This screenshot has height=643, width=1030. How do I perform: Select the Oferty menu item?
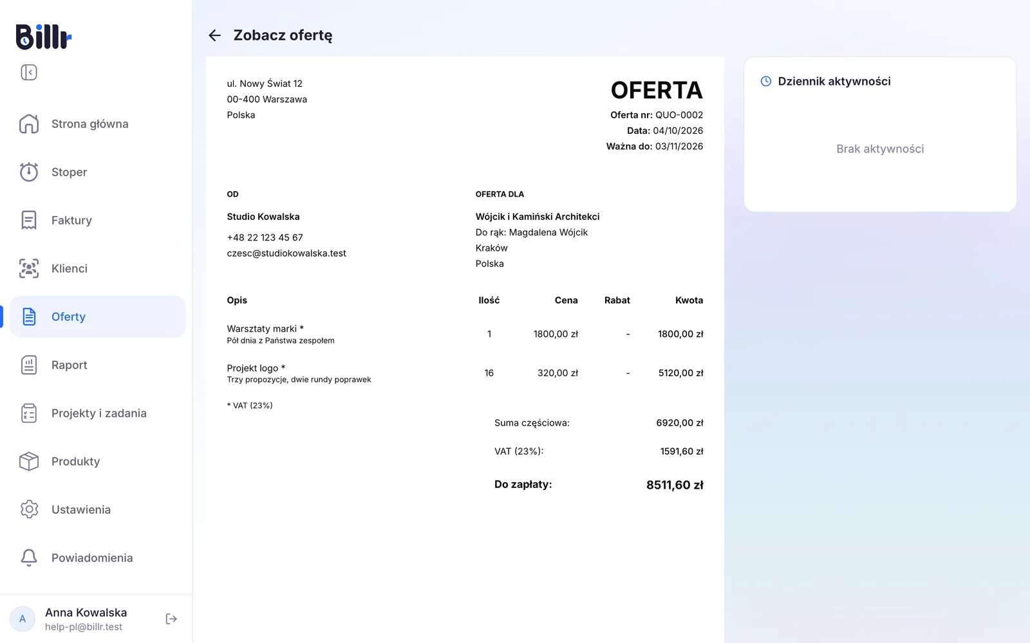[98, 316]
